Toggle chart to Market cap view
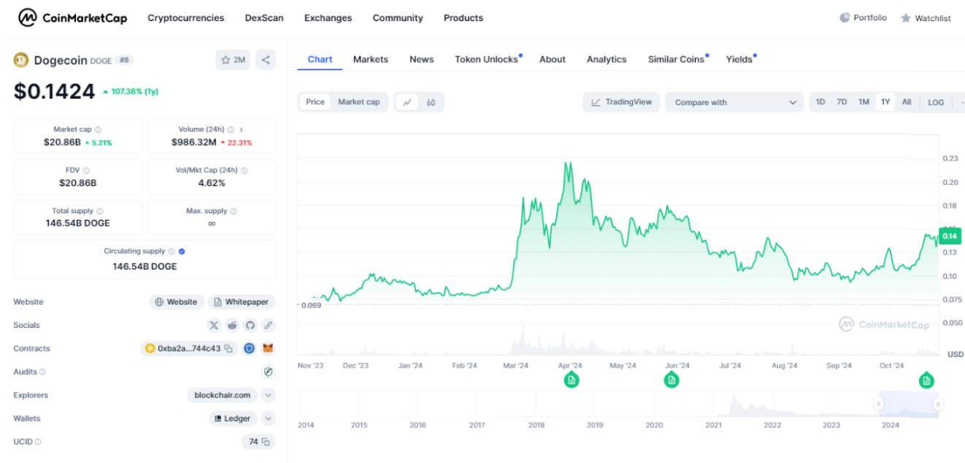 [358, 102]
